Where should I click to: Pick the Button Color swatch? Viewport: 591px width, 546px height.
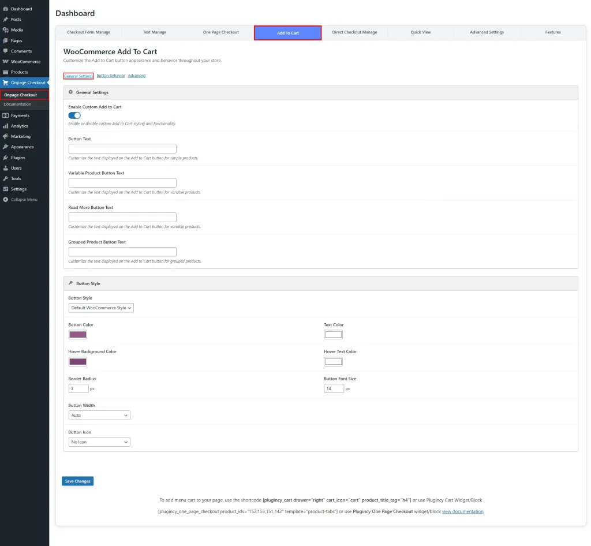78,335
